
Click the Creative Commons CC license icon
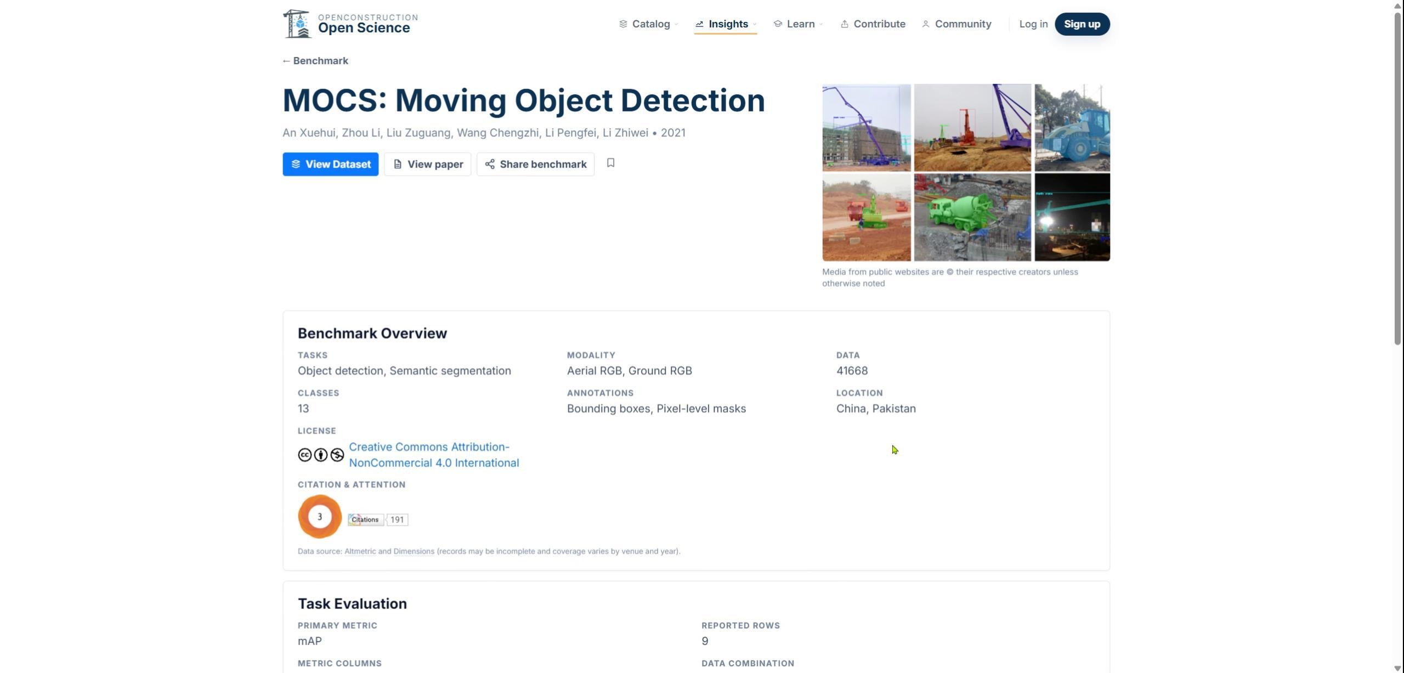click(304, 455)
